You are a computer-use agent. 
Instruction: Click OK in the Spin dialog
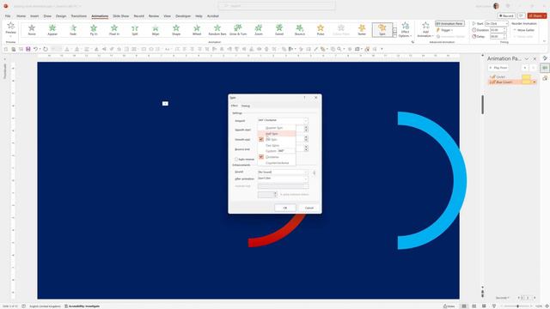(x=284, y=208)
